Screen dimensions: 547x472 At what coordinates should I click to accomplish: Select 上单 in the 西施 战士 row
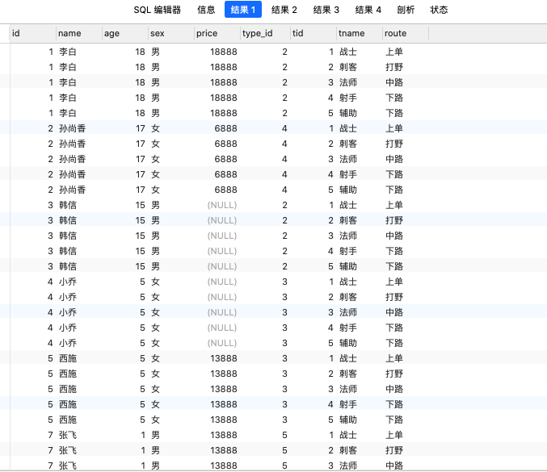coord(394,358)
